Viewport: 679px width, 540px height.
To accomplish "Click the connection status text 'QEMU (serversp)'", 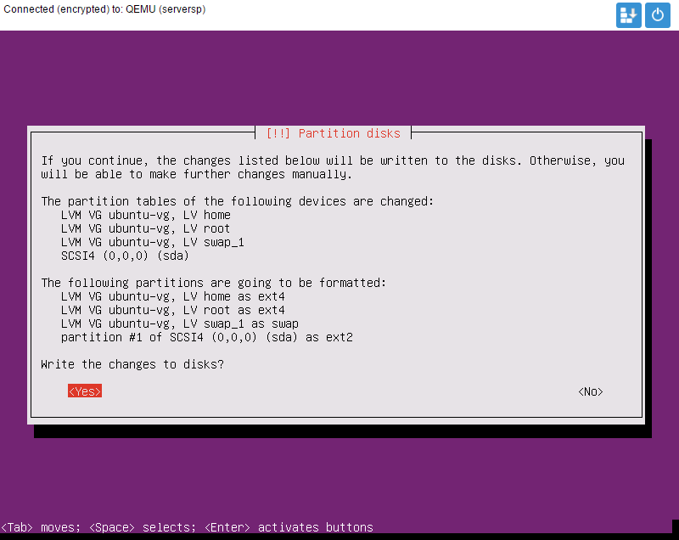I will coord(166,9).
